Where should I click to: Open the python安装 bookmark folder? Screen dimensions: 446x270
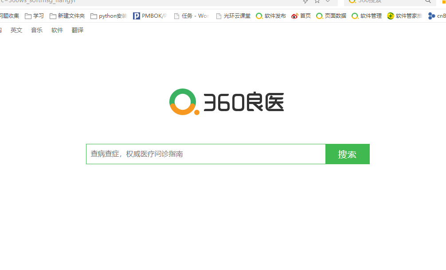pos(109,16)
